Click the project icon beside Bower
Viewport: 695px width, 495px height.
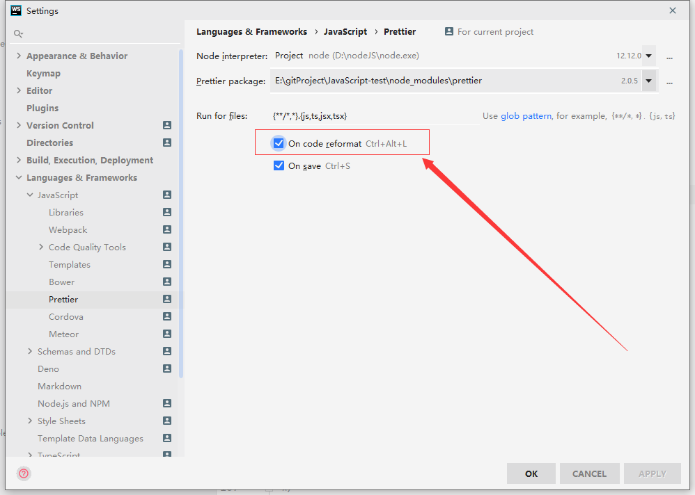click(x=167, y=282)
